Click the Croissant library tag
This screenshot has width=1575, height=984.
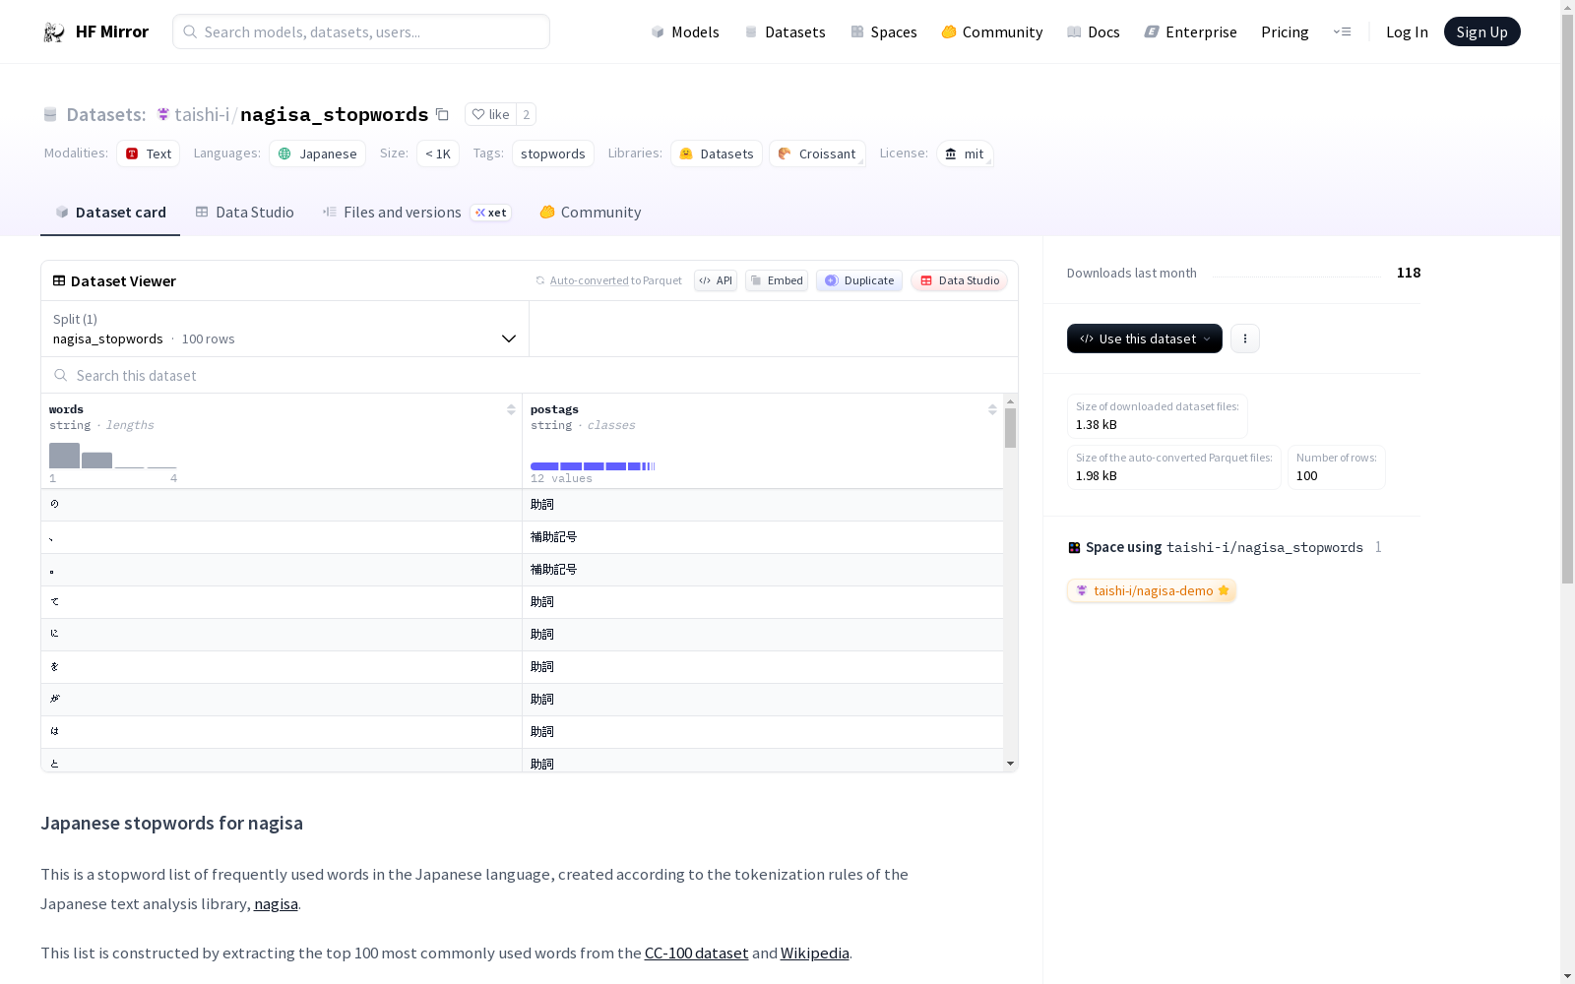817,154
